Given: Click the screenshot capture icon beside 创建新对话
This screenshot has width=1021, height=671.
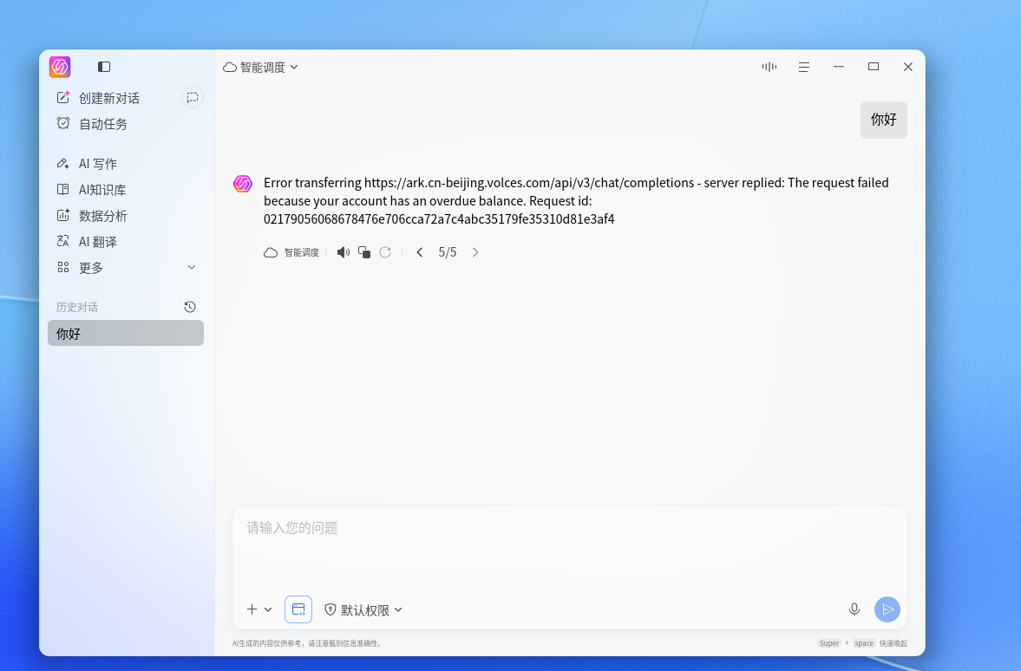Looking at the screenshot, I should tap(192, 98).
